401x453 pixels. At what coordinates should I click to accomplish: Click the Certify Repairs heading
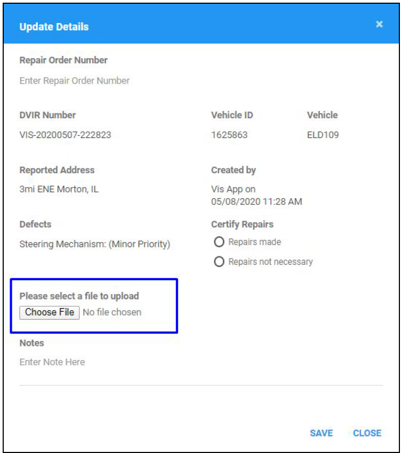pos(242,224)
